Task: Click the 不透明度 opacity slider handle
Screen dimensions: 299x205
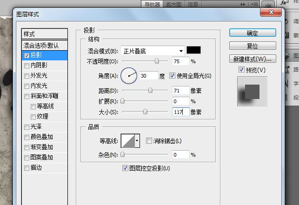Action: [157, 61]
